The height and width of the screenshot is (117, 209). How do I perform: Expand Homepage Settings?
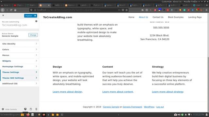click(x=20, y=67)
